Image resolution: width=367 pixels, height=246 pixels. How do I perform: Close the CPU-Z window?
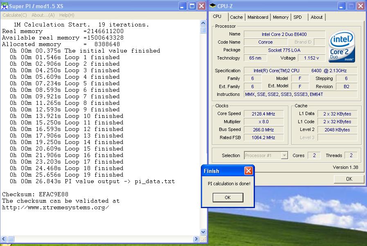tap(360, 6)
